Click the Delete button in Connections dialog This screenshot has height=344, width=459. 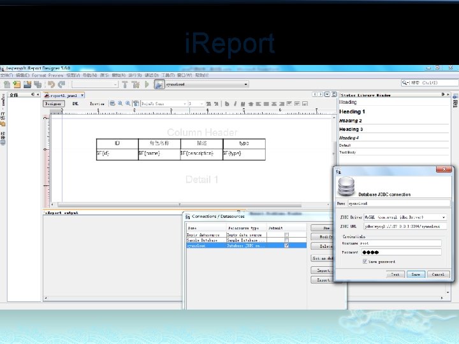point(322,246)
